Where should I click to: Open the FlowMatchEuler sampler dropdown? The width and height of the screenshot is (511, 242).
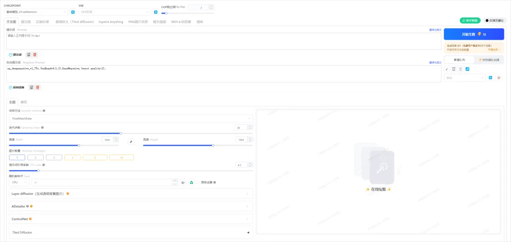click(x=131, y=119)
